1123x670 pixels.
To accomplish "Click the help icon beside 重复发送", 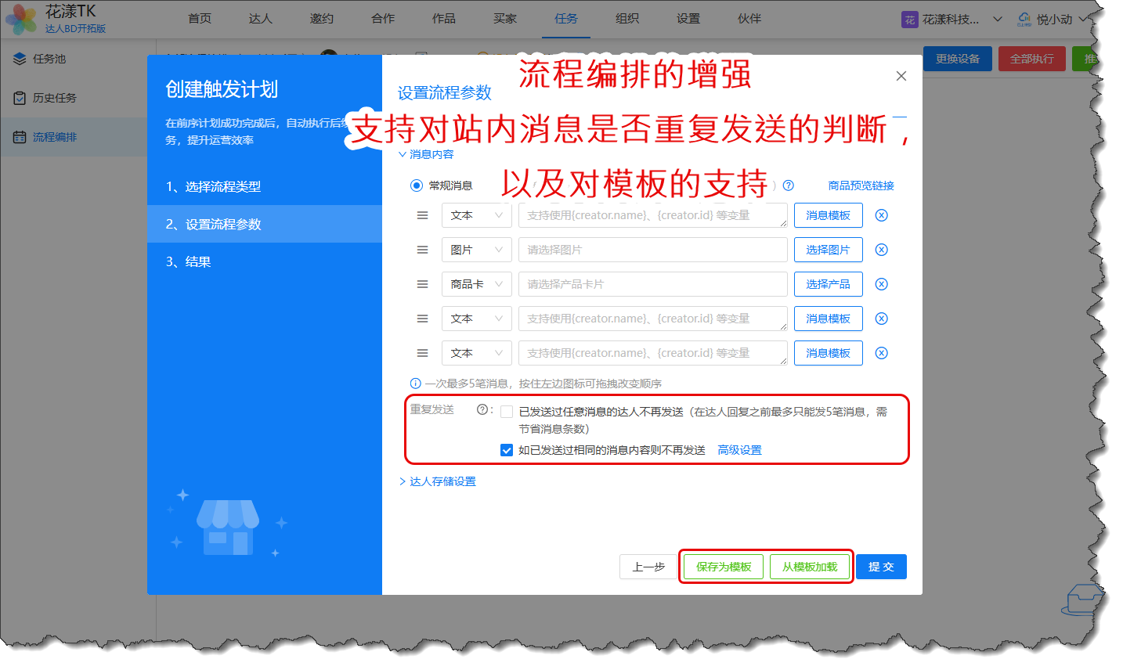I will (x=482, y=409).
